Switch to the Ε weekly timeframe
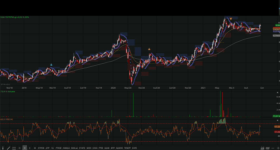Screen dimensions: 280x150 click(30, 148)
